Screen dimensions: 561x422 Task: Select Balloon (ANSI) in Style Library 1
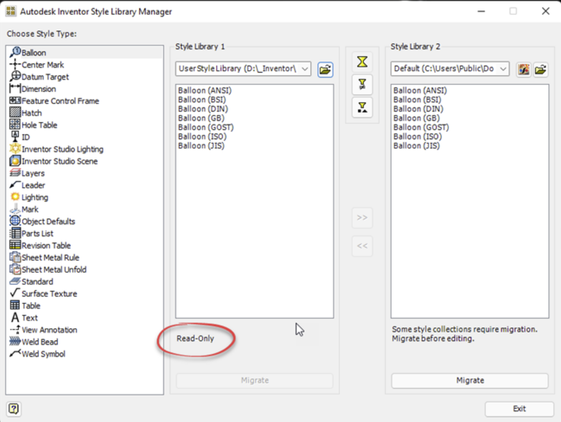tap(205, 90)
